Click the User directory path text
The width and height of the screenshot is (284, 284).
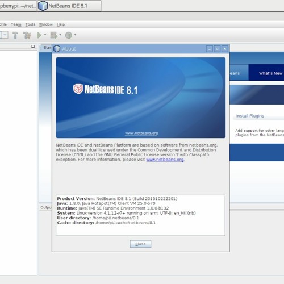coord(115,218)
